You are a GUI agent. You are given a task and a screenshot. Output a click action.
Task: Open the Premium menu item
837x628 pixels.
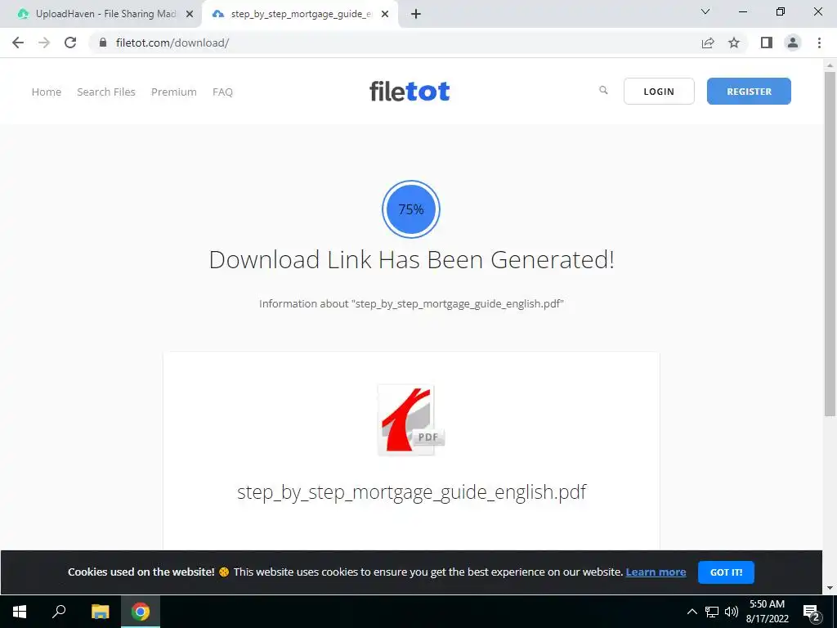174,92
